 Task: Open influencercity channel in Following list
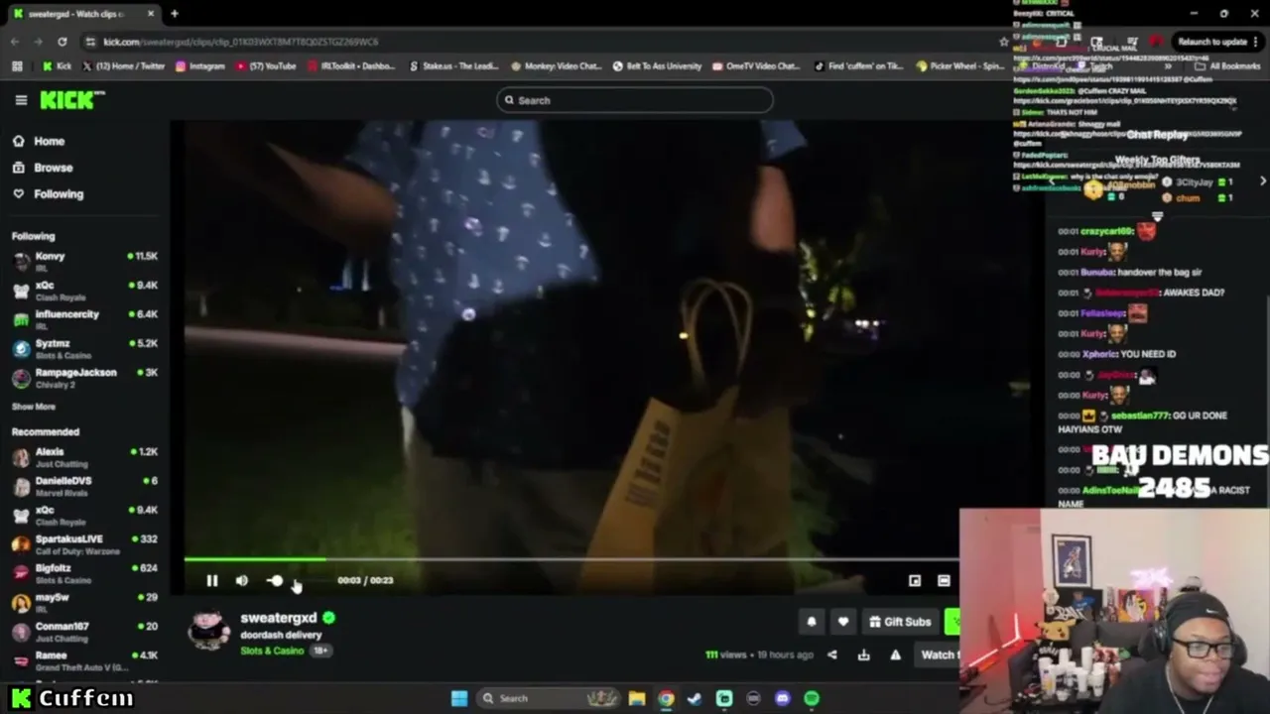pos(84,318)
